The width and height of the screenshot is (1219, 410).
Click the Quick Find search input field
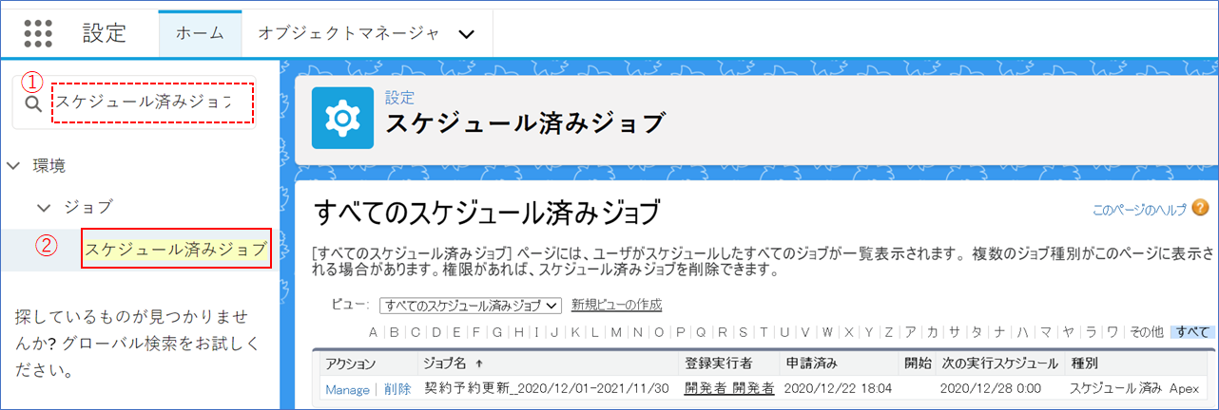[x=152, y=102]
